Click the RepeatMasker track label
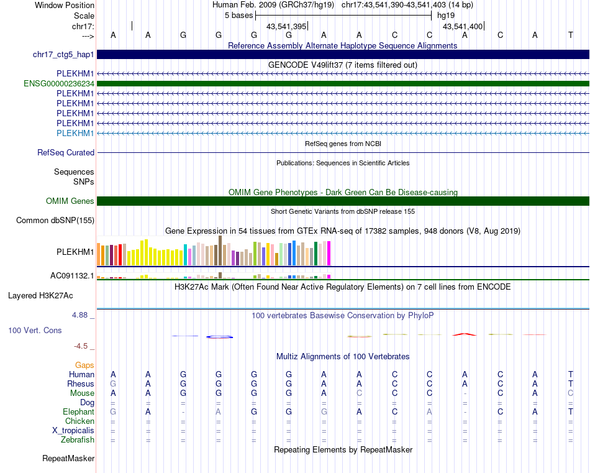This screenshot has height=473, width=590. [x=68, y=458]
